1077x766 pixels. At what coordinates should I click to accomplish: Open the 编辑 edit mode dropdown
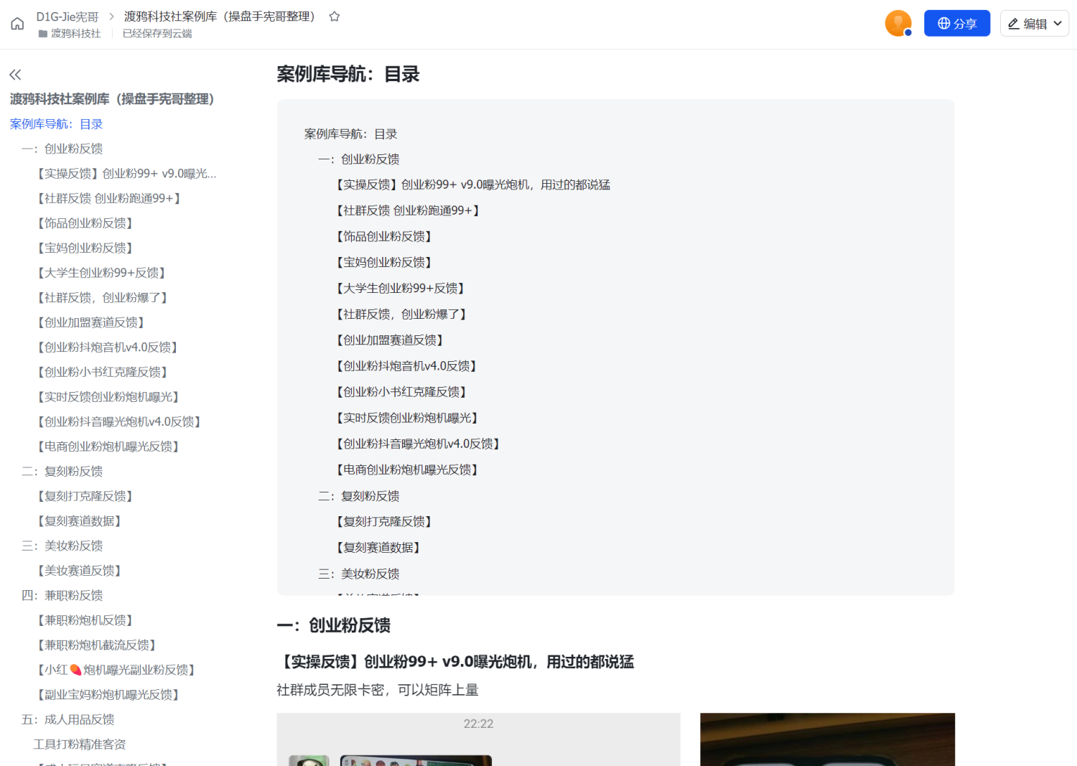pos(1034,23)
